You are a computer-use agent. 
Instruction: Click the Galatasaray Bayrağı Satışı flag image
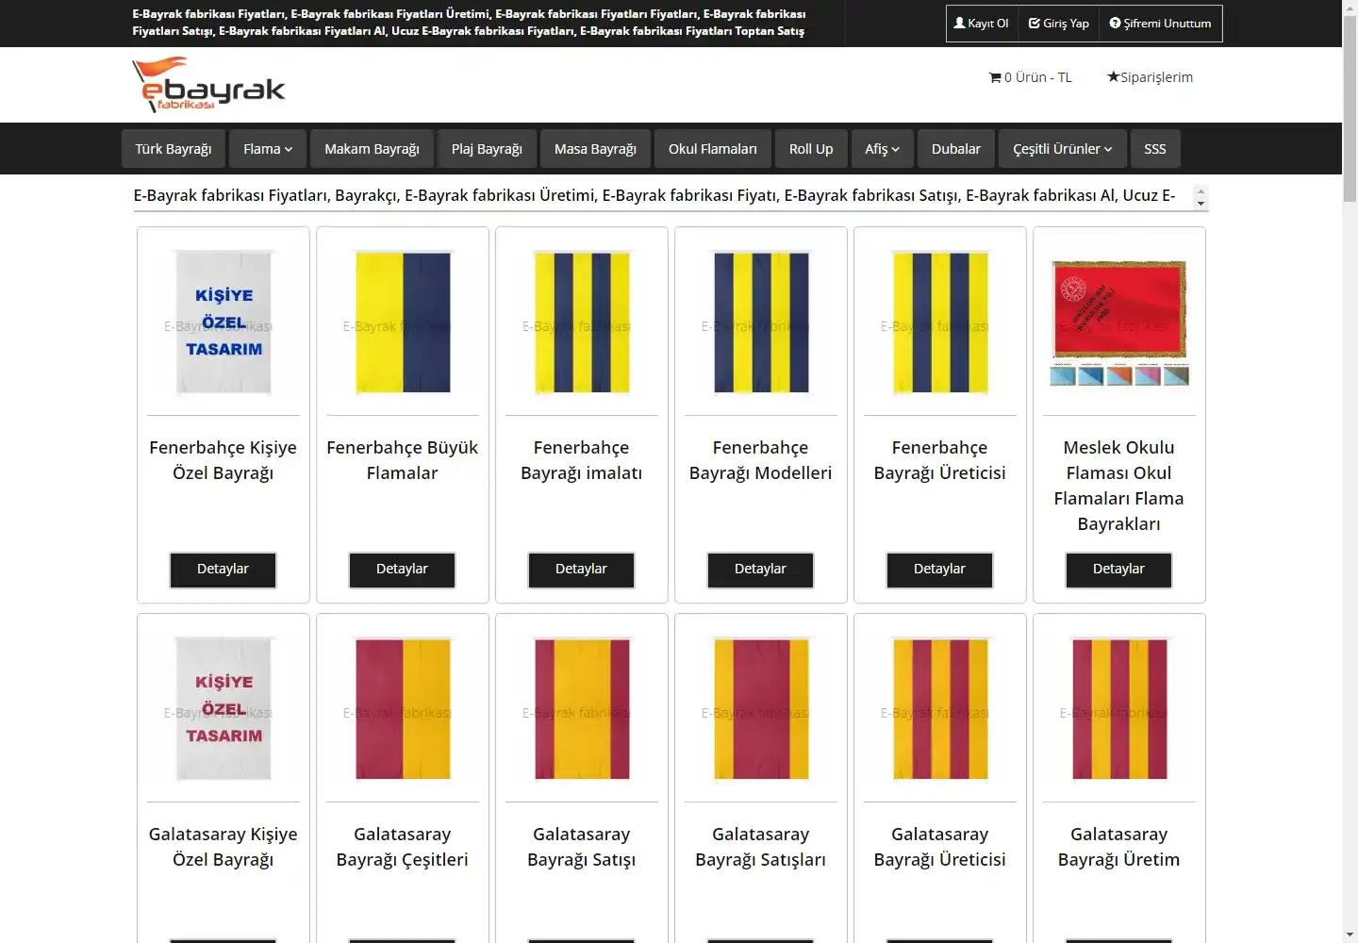582,708
